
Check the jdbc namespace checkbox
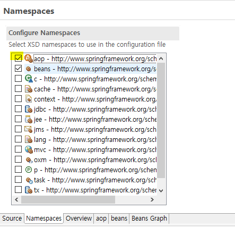coord(18,109)
